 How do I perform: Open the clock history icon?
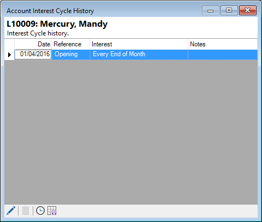[x=40, y=211]
